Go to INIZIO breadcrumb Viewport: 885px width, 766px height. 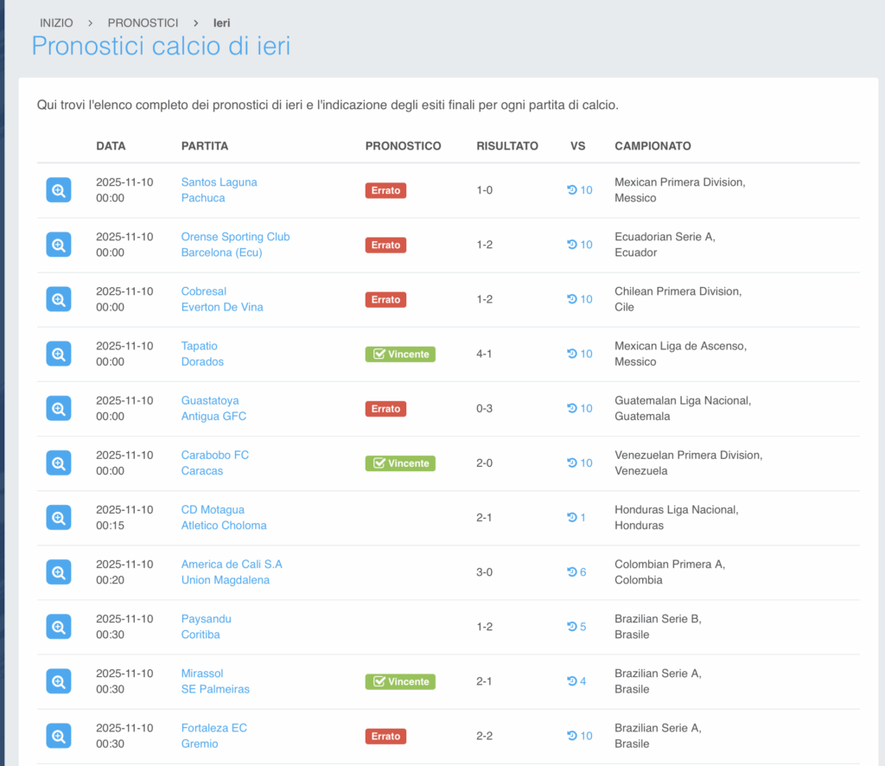coord(56,22)
